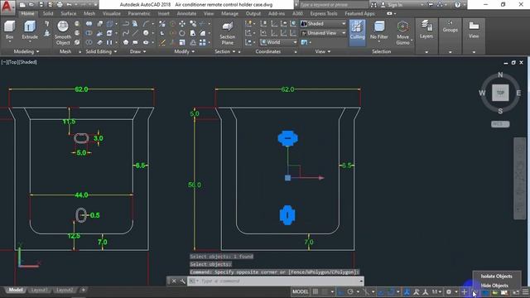Open status bar customization menu icon
The height and width of the screenshot is (298, 530).
click(x=525, y=292)
